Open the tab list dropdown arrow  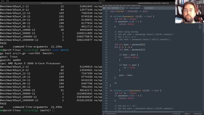160,8
